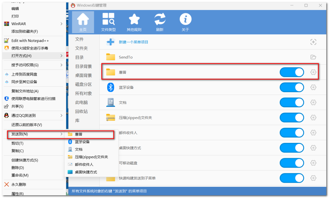329x198 pixels.
Task: Toggle off the 蓝牙设备 switch
Action: [292, 87]
